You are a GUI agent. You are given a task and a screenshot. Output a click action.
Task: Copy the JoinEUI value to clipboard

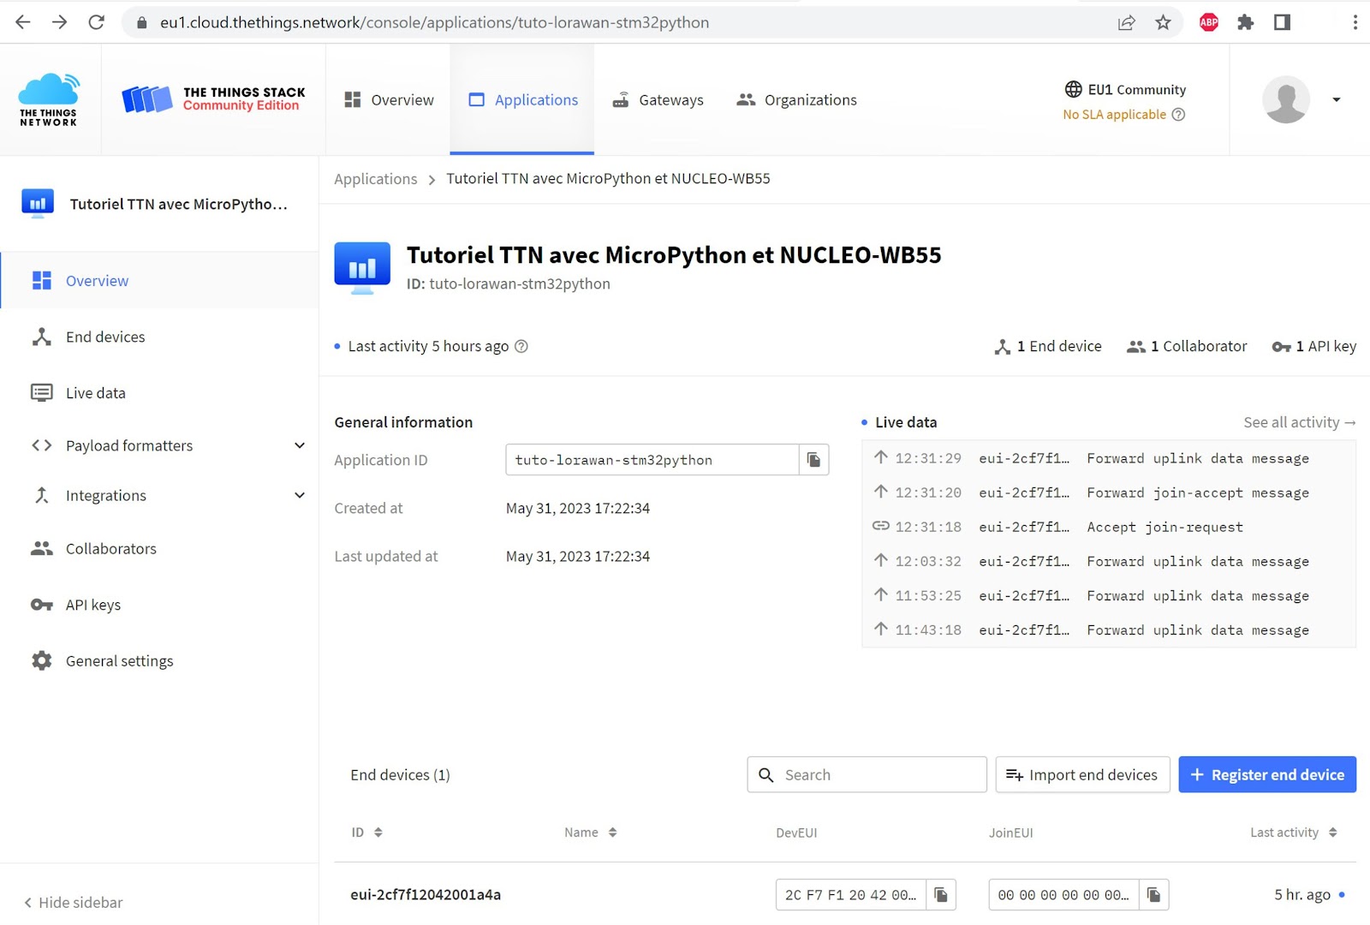(1154, 895)
